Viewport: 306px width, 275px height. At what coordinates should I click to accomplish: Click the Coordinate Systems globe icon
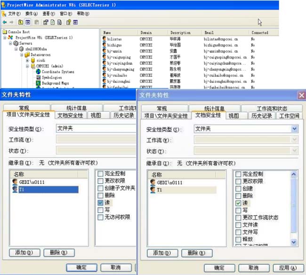point(38,72)
